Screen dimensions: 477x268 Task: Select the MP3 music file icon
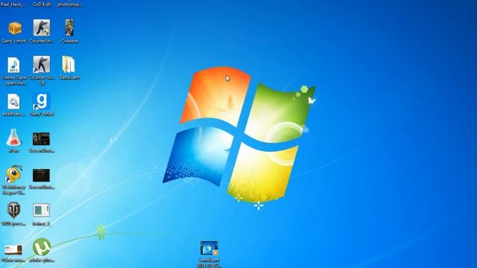(x=13, y=65)
